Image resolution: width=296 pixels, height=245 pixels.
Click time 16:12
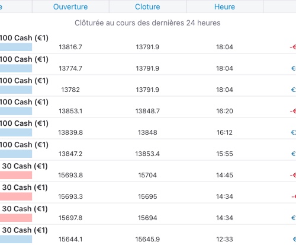224,132
